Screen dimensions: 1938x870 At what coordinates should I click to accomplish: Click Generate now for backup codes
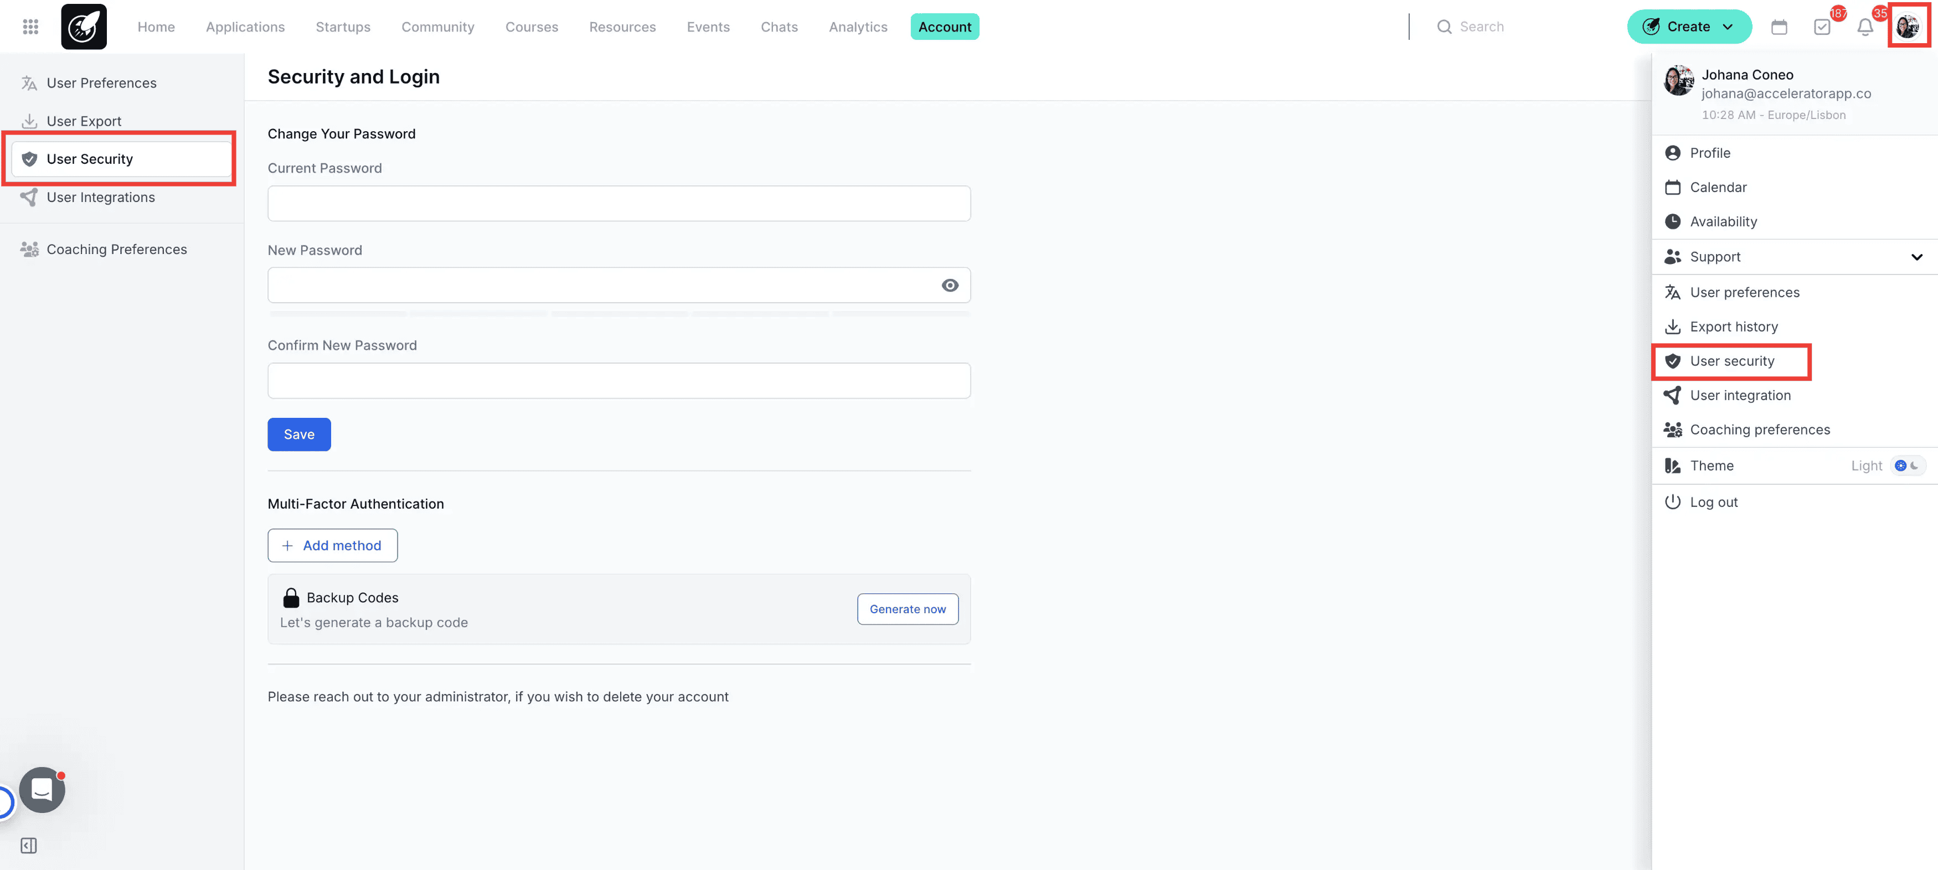(908, 609)
